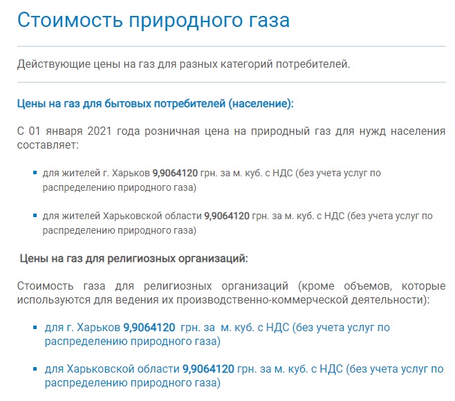Click the "Цены на газ для религиозных организаций" heading
This screenshot has width=455, height=401.
point(133,259)
